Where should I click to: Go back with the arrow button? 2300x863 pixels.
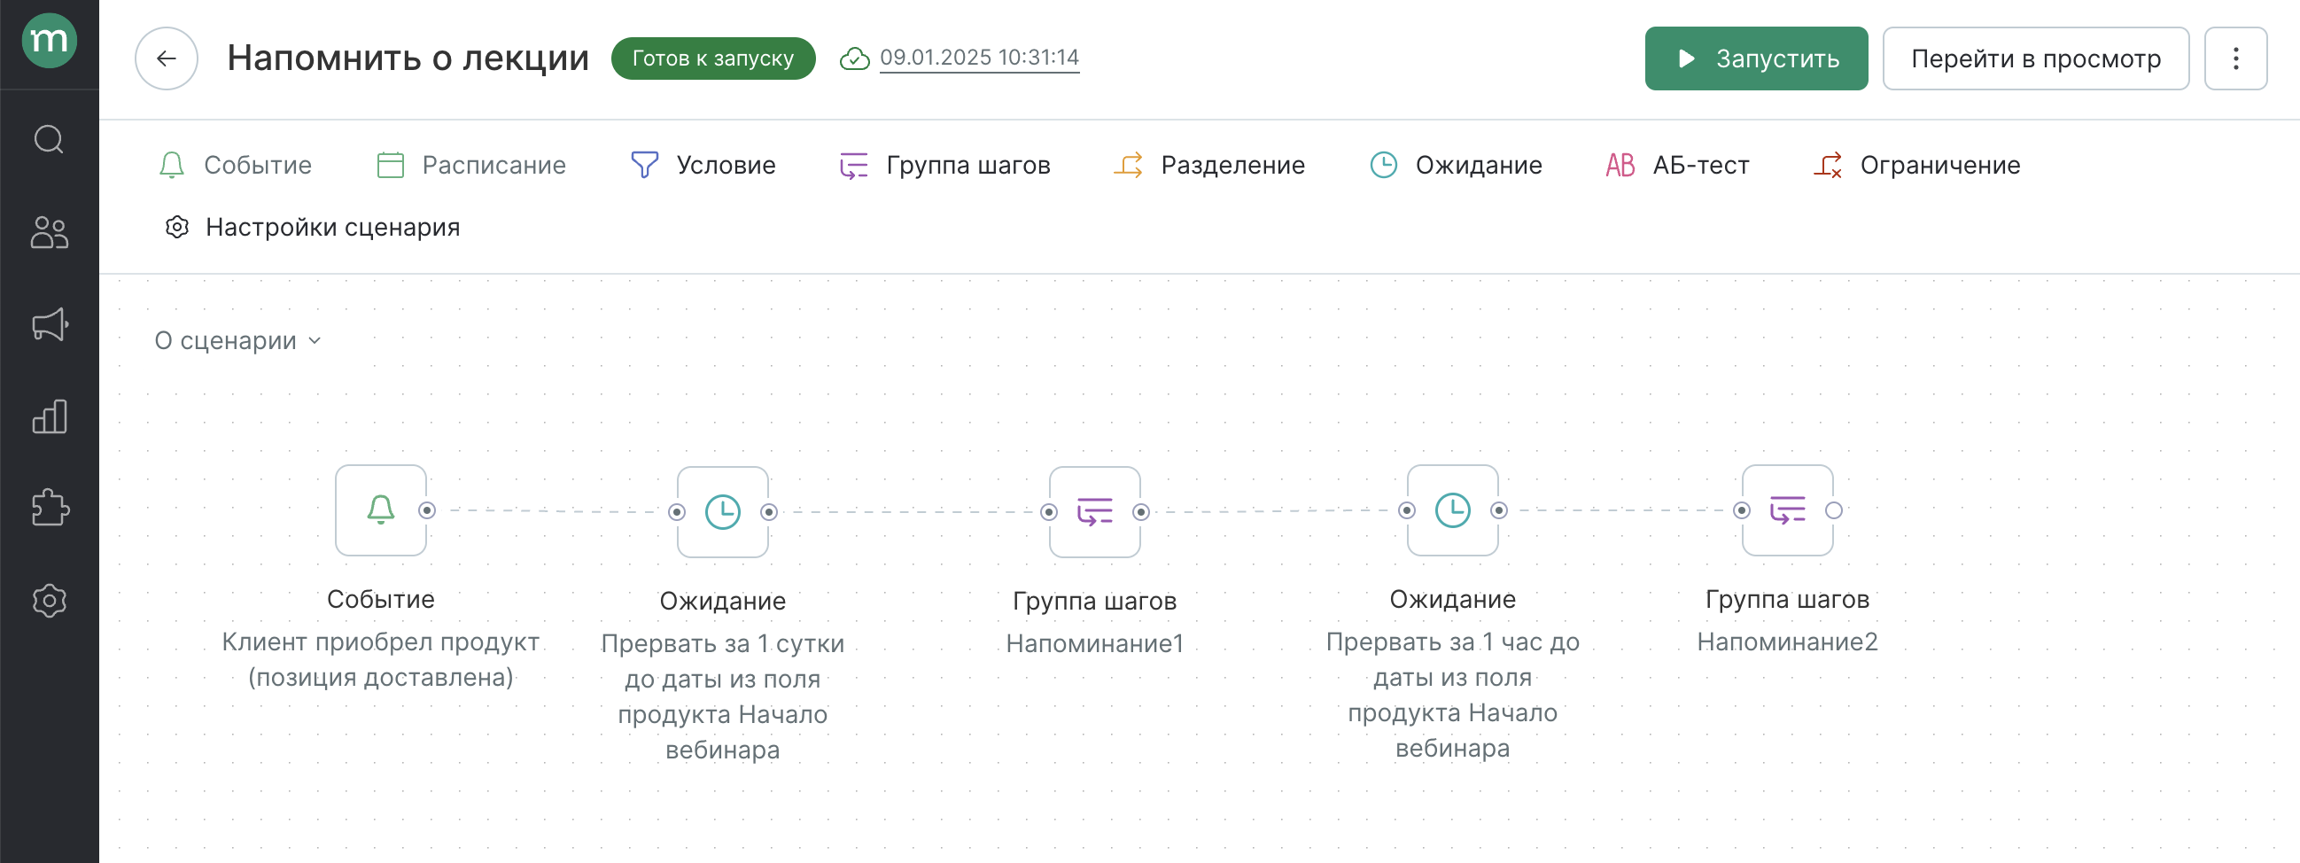(166, 59)
